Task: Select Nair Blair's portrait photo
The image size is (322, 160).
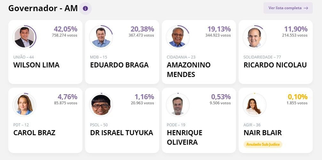Action: pos(255,105)
